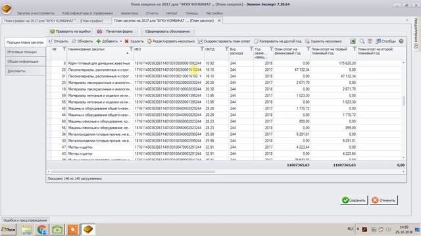Click the green plus Добавить icon
Screen dimensions: 421x236
point(99,41)
